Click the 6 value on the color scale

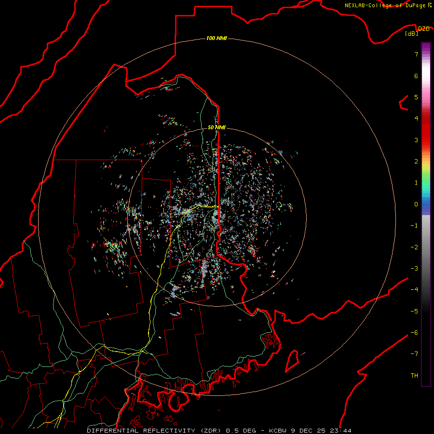[416, 76]
